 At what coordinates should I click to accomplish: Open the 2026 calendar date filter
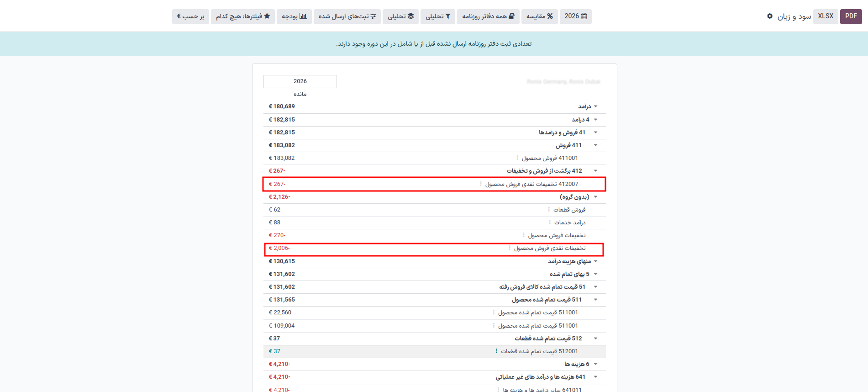pos(575,16)
